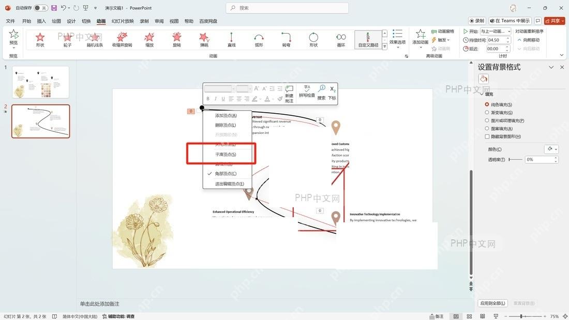
Task: Open the Quick Access Toolbar customize dropdown
Action: (96, 8)
